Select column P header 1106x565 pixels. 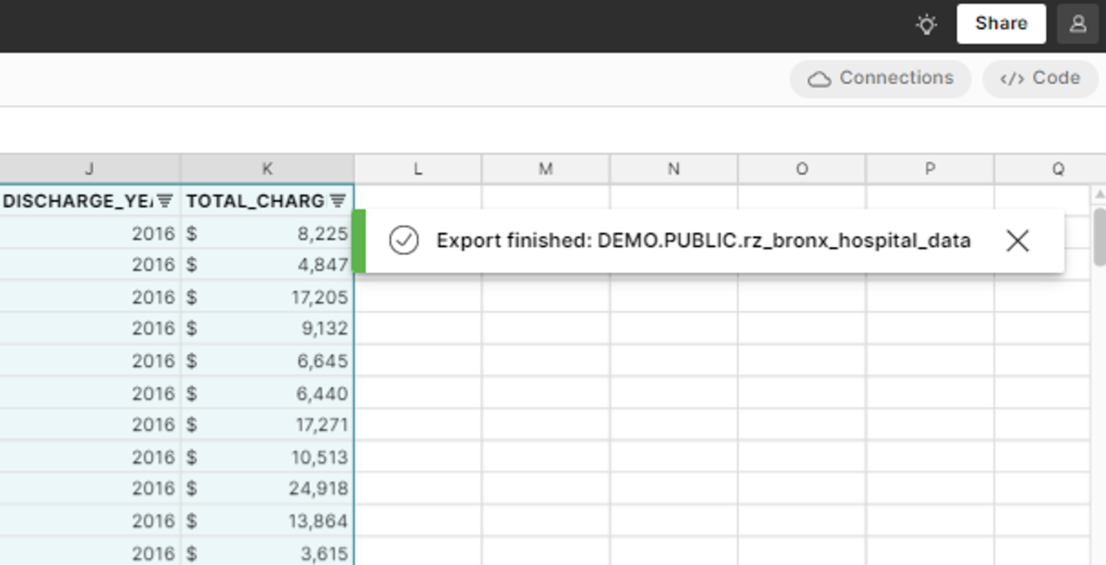929,169
